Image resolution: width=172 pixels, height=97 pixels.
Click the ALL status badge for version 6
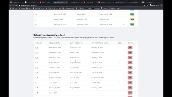pyautogui.click(x=132, y=24)
